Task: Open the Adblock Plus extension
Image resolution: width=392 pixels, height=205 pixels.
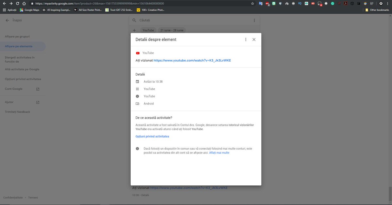Action: click(x=268, y=4)
